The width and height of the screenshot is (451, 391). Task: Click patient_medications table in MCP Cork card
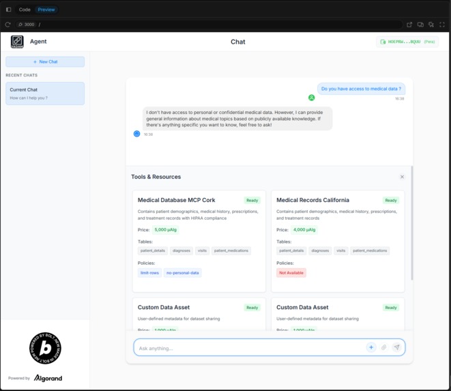(231, 250)
